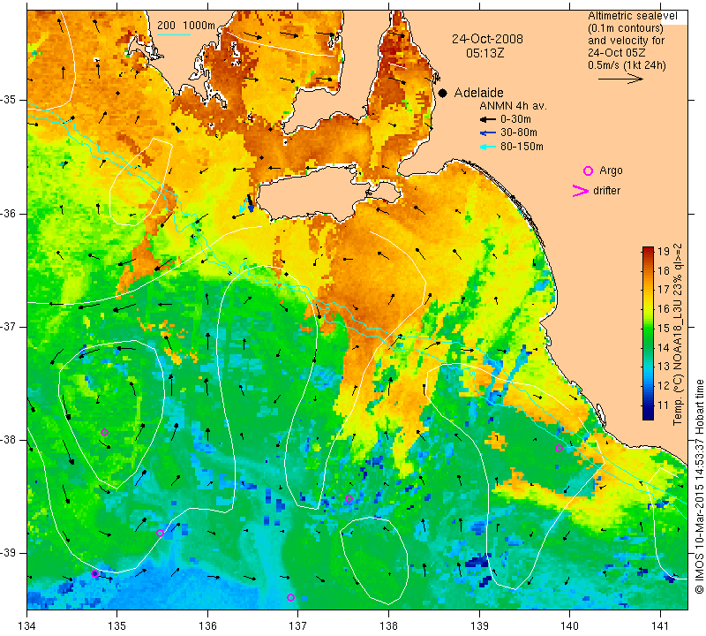Viewport: 706px width, 636px height.
Task: Click the 'drifter' legend label
Action: (x=606, y=191)
